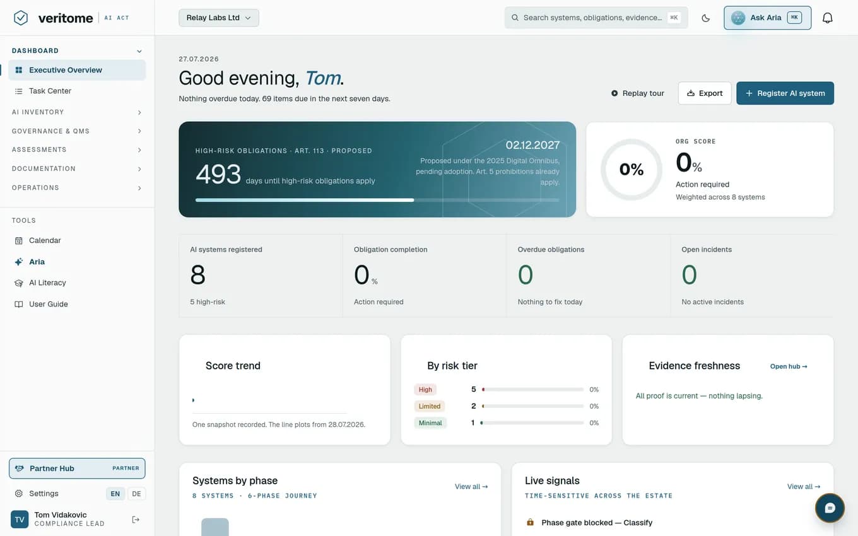Select Executive Overview in the sidebar
This screenshot has height=536, width=858.
(77, 70)
